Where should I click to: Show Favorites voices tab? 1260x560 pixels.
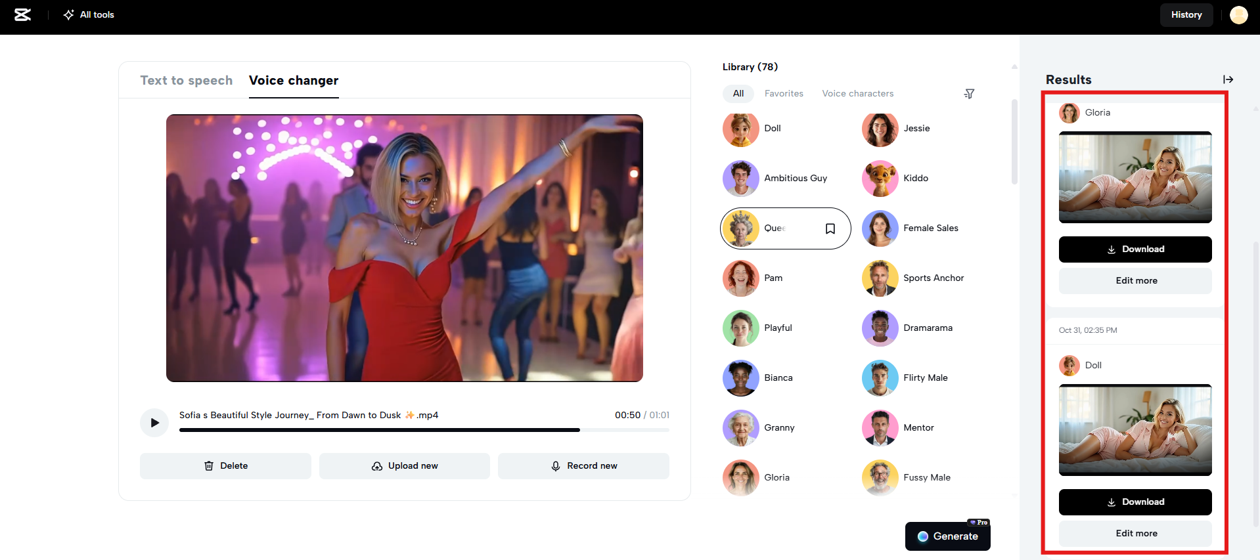coord(784,93)
